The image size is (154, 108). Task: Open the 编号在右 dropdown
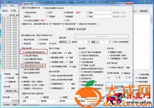click(x=65, y=42)
